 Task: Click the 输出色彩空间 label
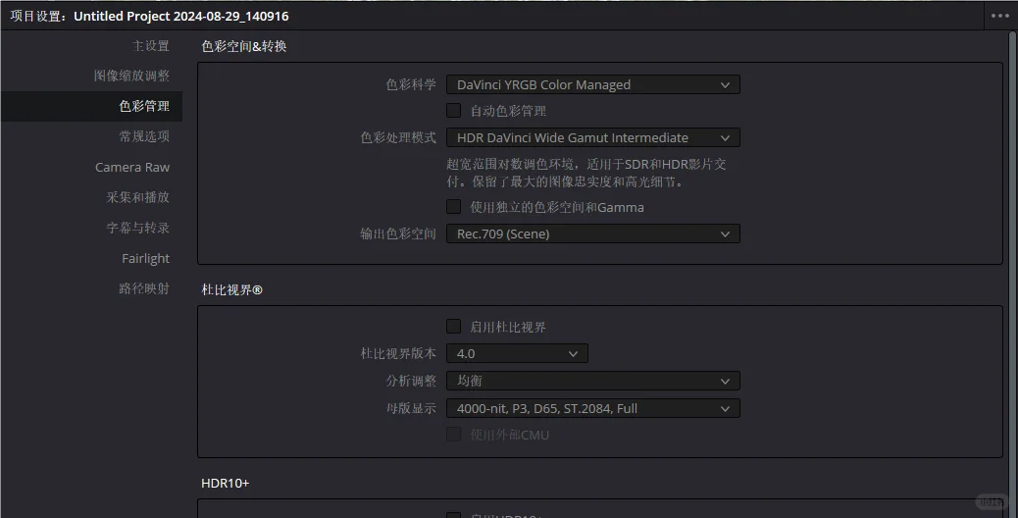pyautogui.click(x=398, y=233)
